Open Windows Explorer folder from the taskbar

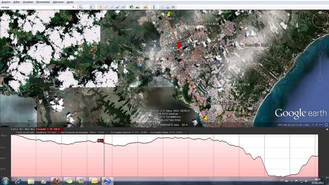[x=31, y=181]
